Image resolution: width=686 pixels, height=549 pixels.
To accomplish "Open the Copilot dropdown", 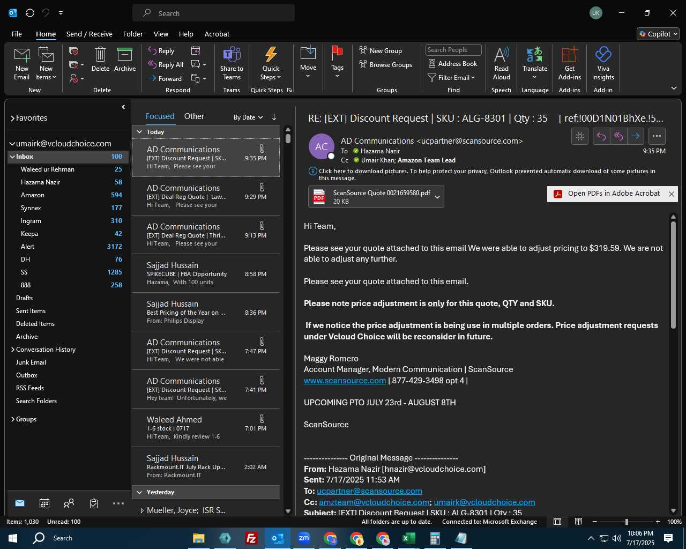I will point(658,34).
